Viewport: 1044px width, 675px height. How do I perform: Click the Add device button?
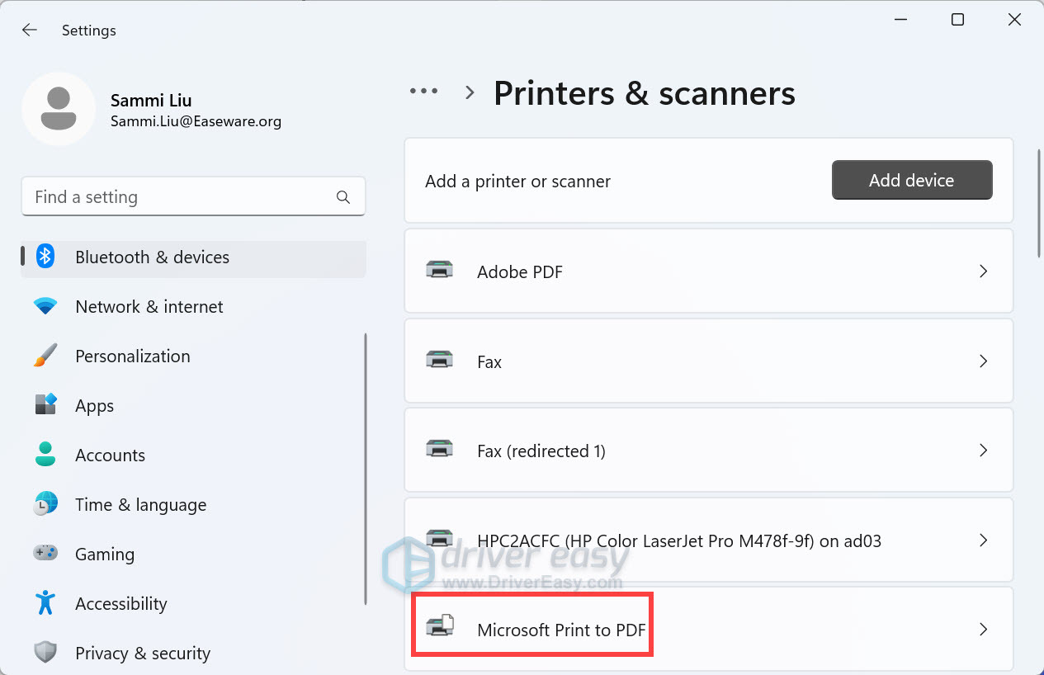[911, 179]
